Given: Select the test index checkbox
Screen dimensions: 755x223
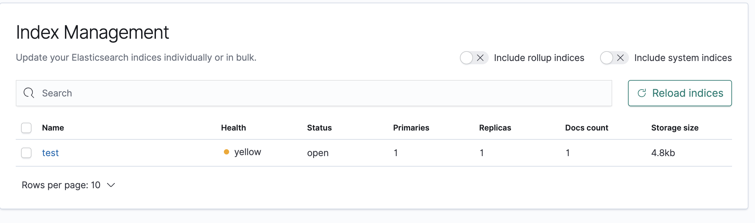Looking at the screenshot, I should point(26,153).
